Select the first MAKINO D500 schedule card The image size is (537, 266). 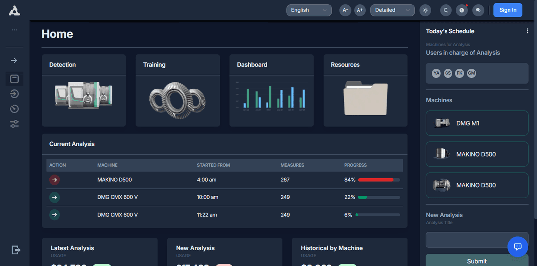[477, 154]
